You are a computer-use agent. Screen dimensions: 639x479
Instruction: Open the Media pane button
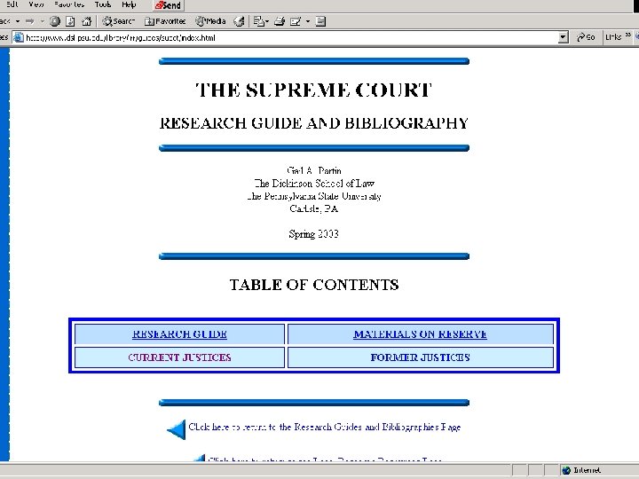(x=210, y=21)
